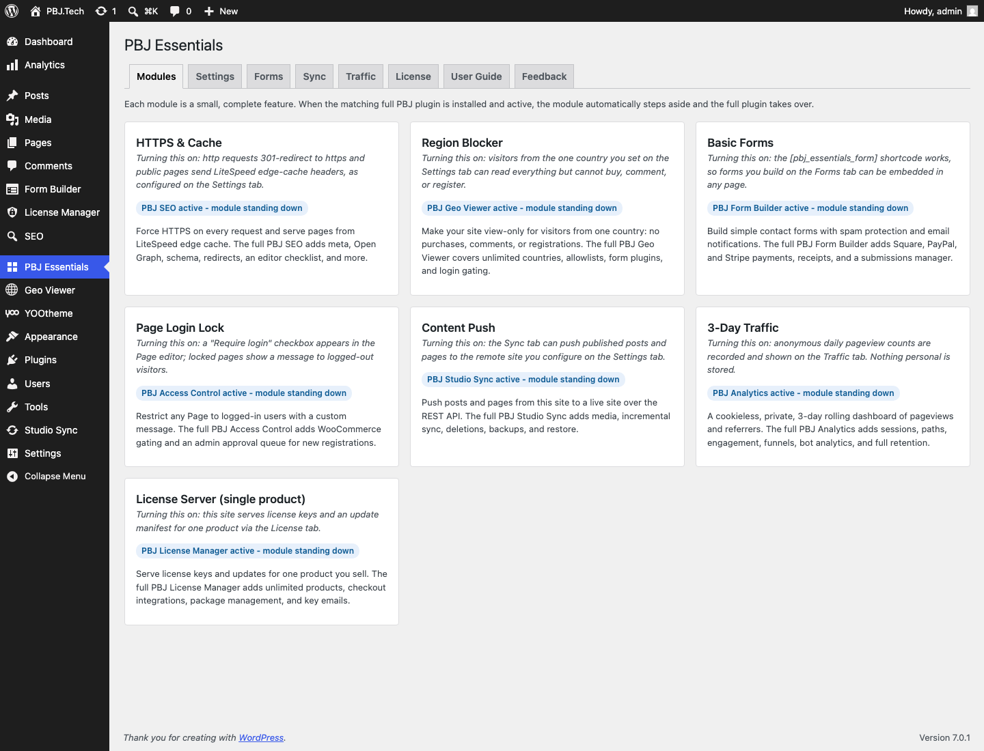This screenshot has height=751, width=984.
Task: Switch to the Forms tab
Action: [269, 76]
